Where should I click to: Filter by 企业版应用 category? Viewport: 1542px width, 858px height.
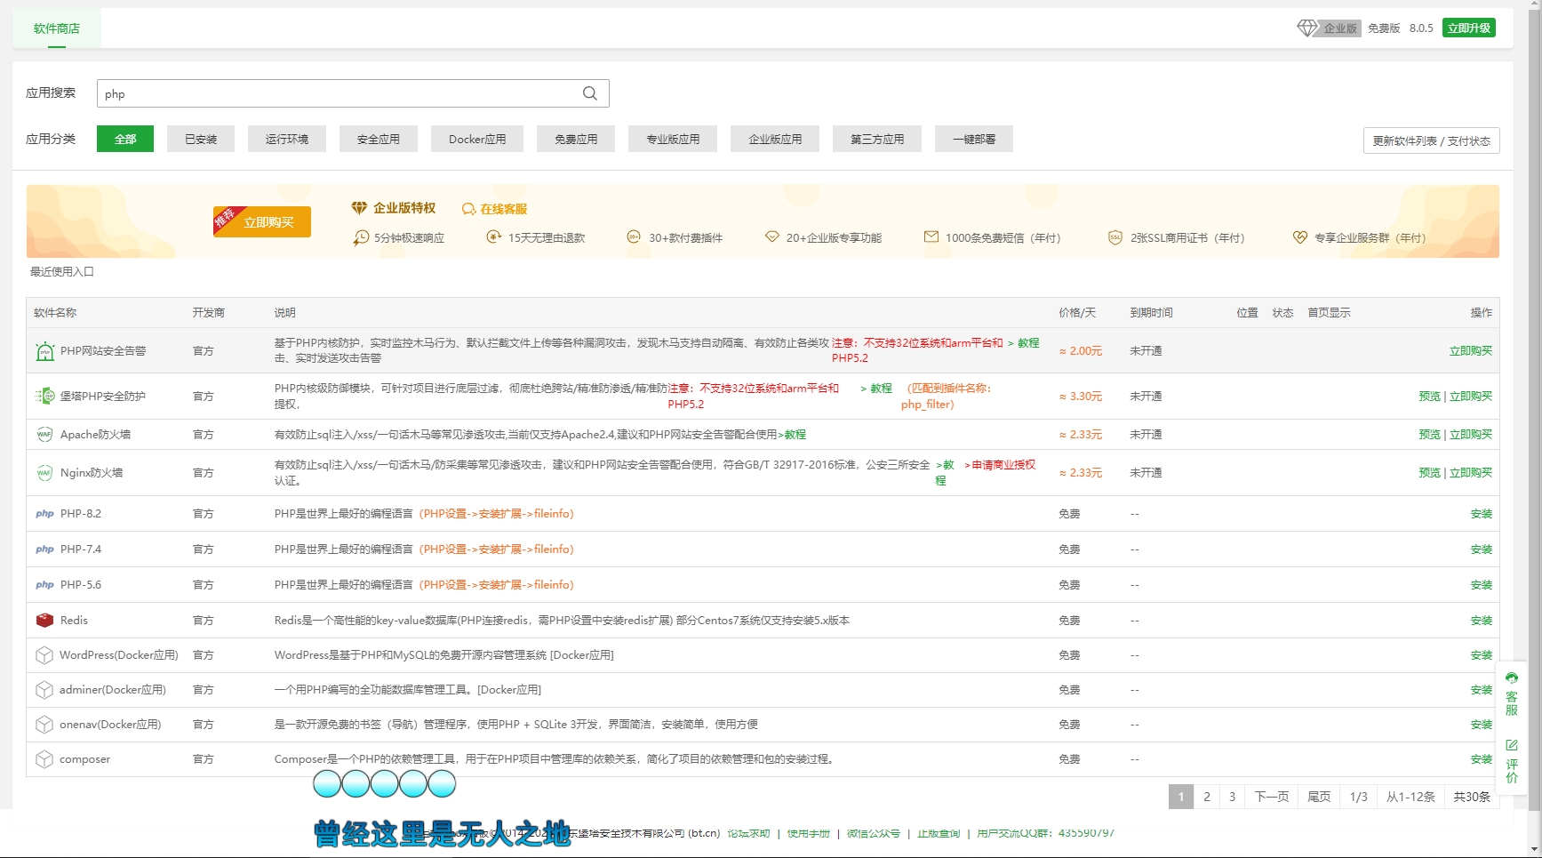tap(775, 139)
